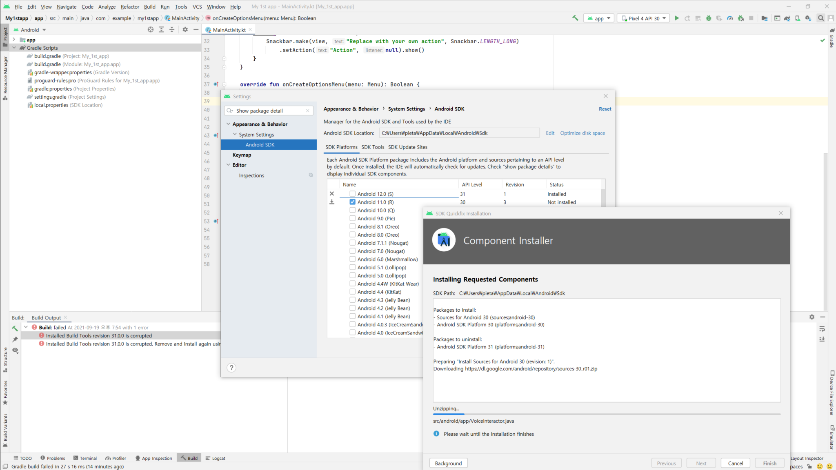The image size is (836, 470).
Task: Open the Logcat tool window tab
Action: (x=216, y=458)
